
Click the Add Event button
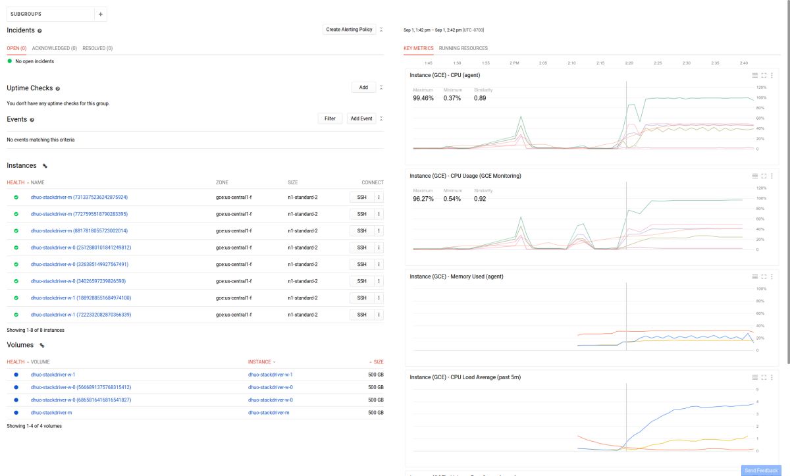point(361,119)
